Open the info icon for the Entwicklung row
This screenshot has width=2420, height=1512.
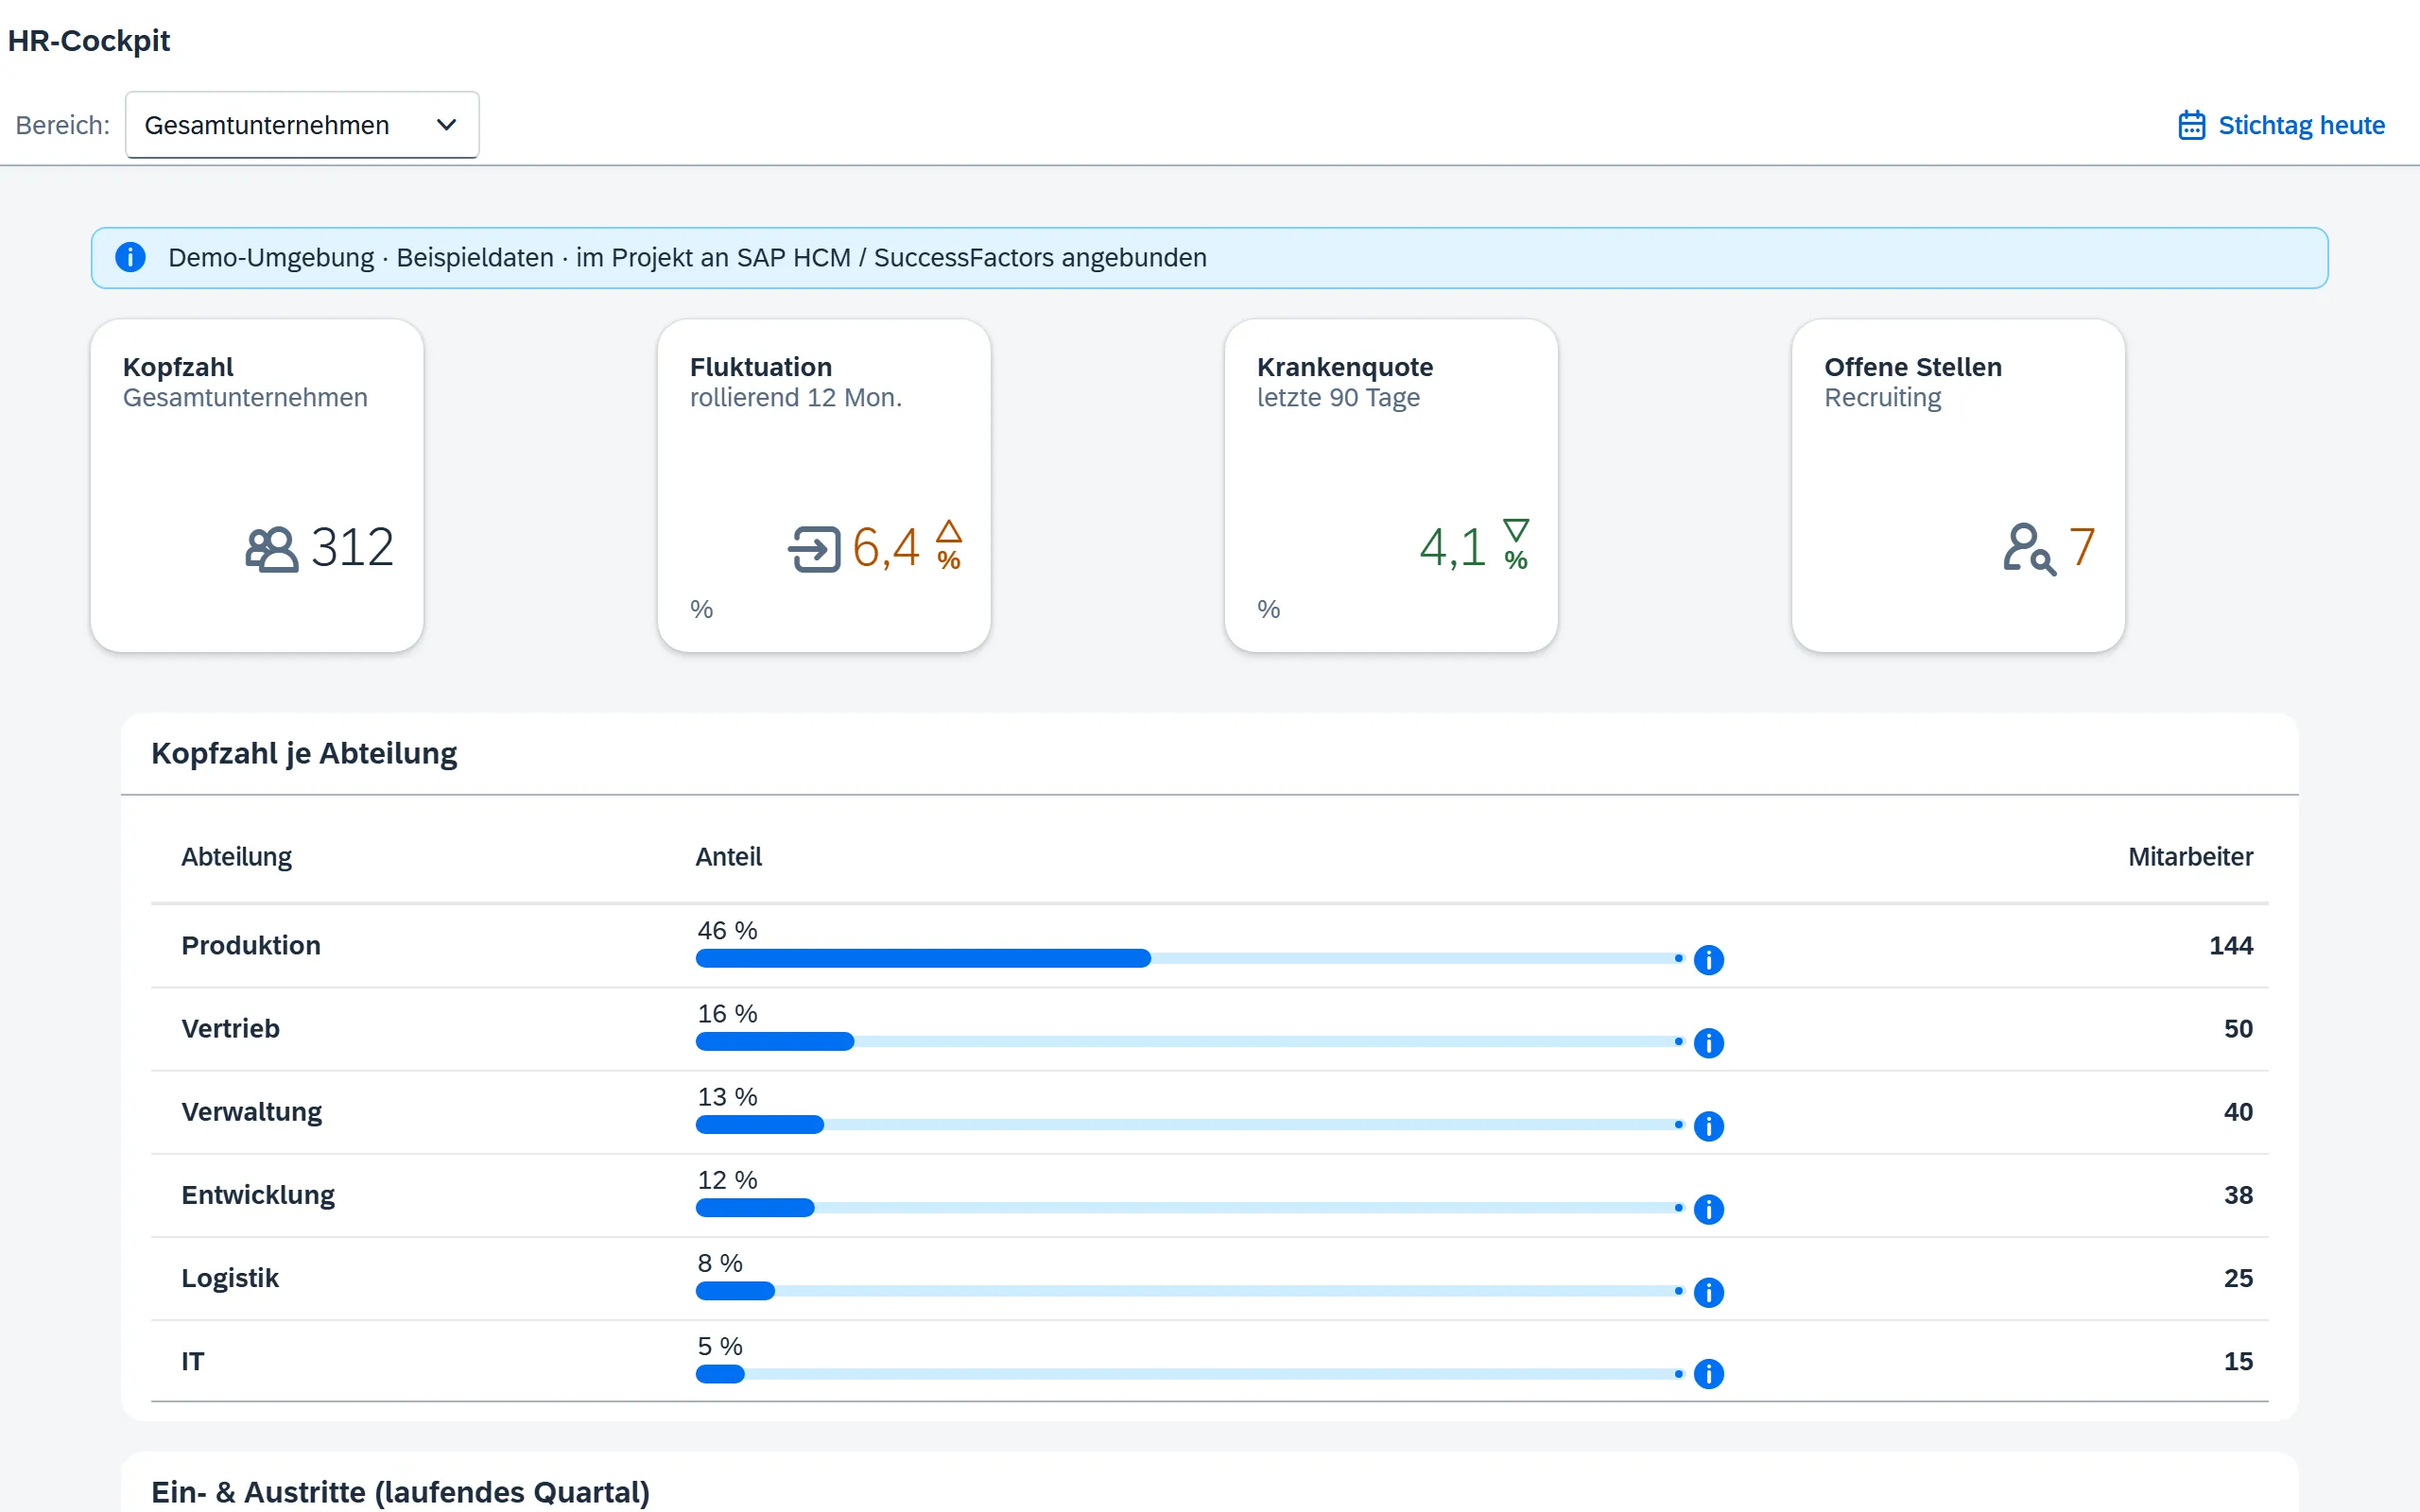[x=1709, y=1209]
